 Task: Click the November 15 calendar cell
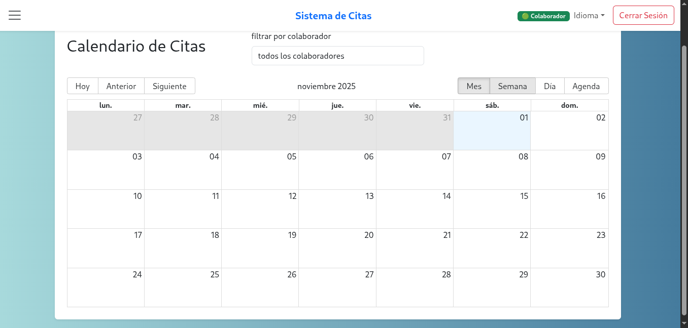coord(492,209)
